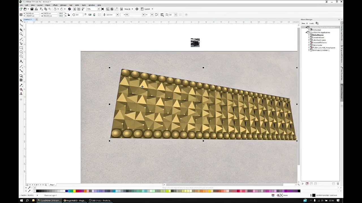Open the OBS taskbar item
The height and width of the screenshot is (203, 362).
(x=100, y=200)
